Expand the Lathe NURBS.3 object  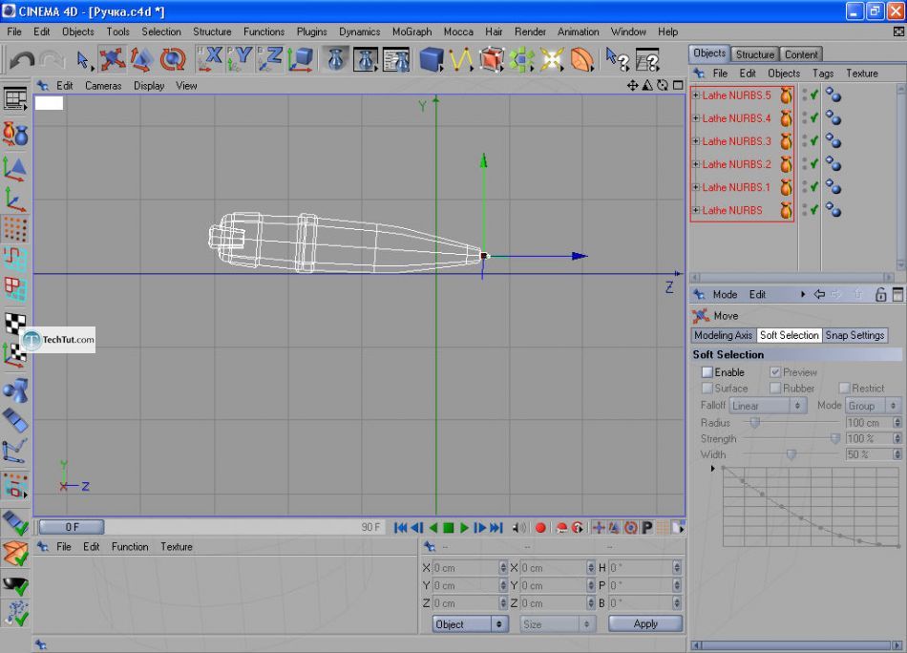696,141
